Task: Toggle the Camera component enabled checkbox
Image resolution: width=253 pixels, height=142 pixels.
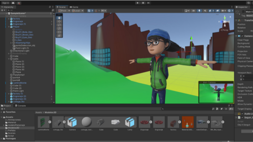Action: [x=242, y=36]
